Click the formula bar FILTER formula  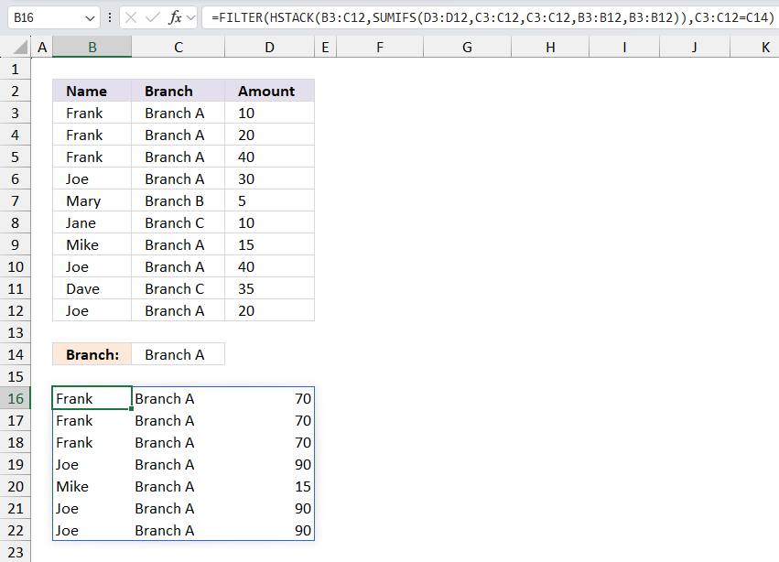[x=492, y=18]
